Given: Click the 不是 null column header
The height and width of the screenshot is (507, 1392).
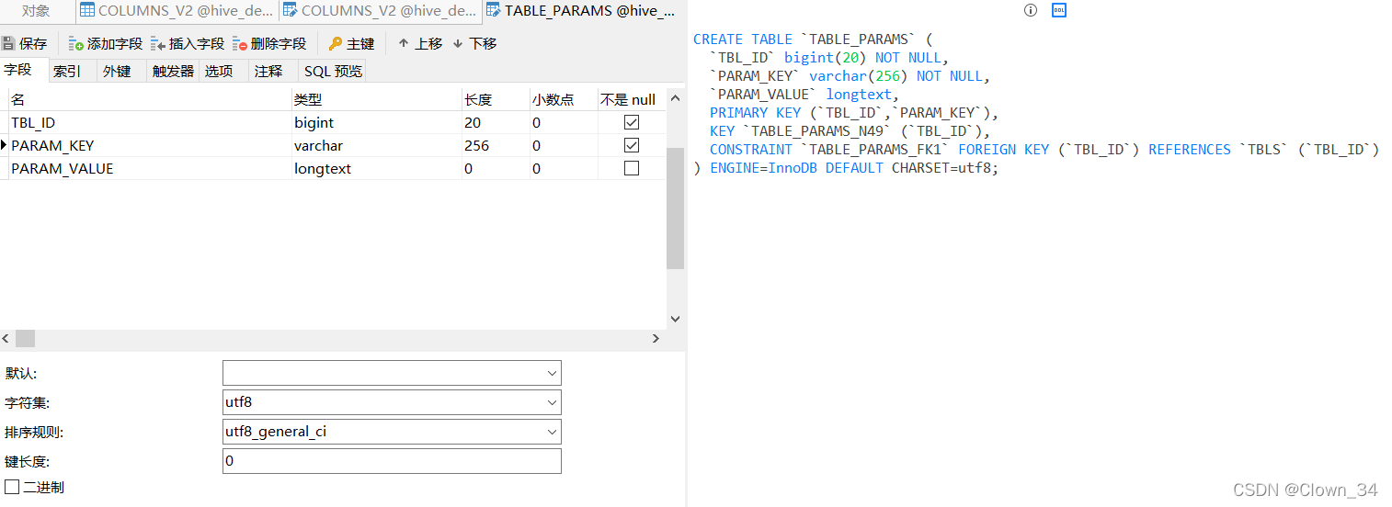Looking at the screenshot, I should coord(632,99).
